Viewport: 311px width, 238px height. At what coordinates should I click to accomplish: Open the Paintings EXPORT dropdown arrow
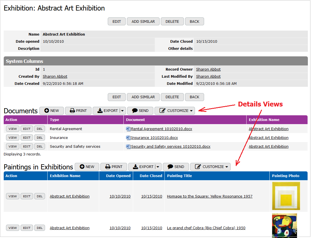[158, 167]
